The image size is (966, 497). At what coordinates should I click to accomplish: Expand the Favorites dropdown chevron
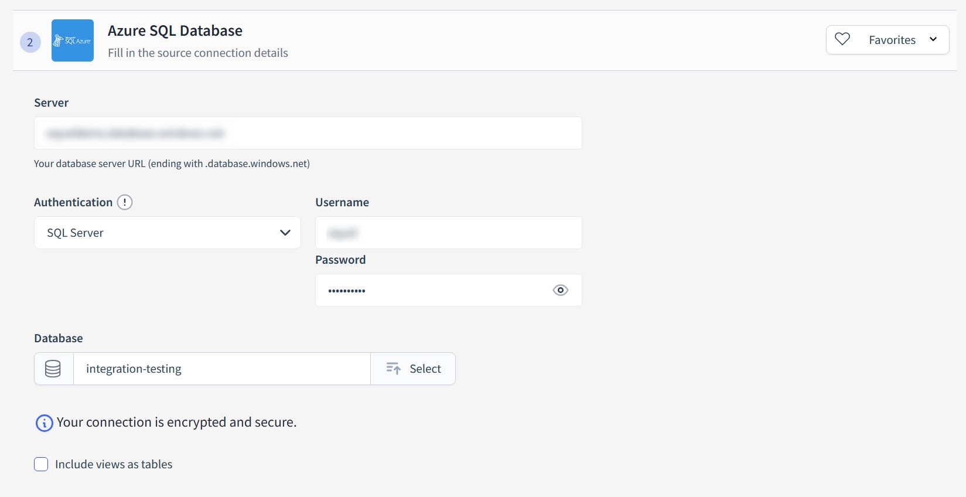(933, 39)
